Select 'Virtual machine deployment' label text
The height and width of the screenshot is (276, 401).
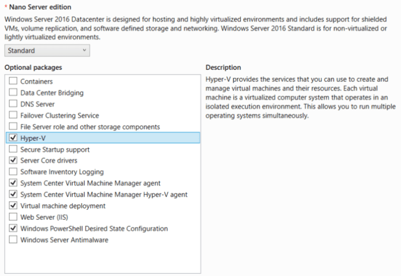click(63, 206)
